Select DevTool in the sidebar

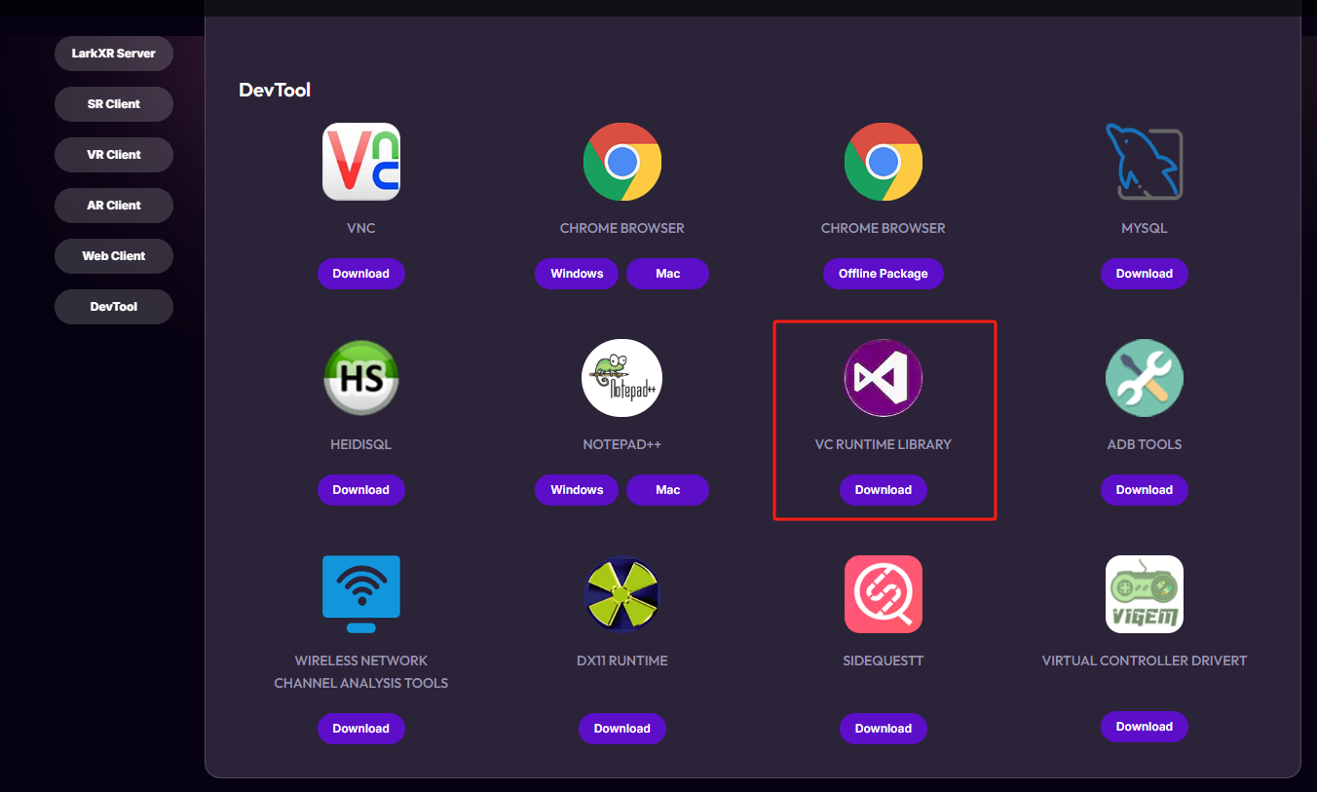(114, 307)
